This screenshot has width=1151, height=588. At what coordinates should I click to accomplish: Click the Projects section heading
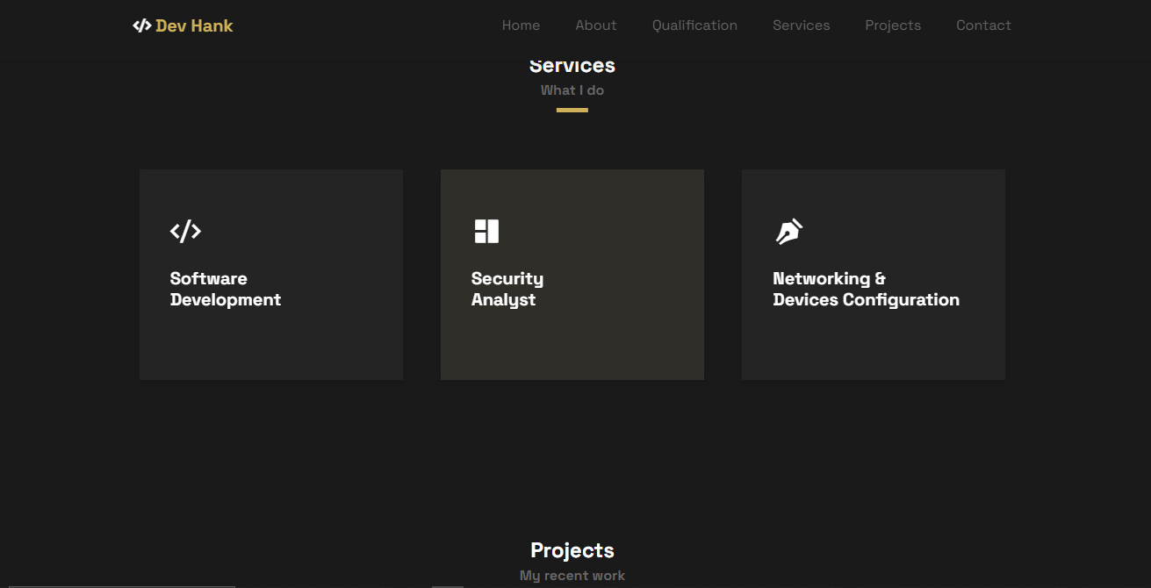pos(572,550)
